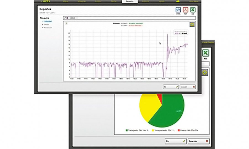Switch to the Reportes tab

click(129, 1)
